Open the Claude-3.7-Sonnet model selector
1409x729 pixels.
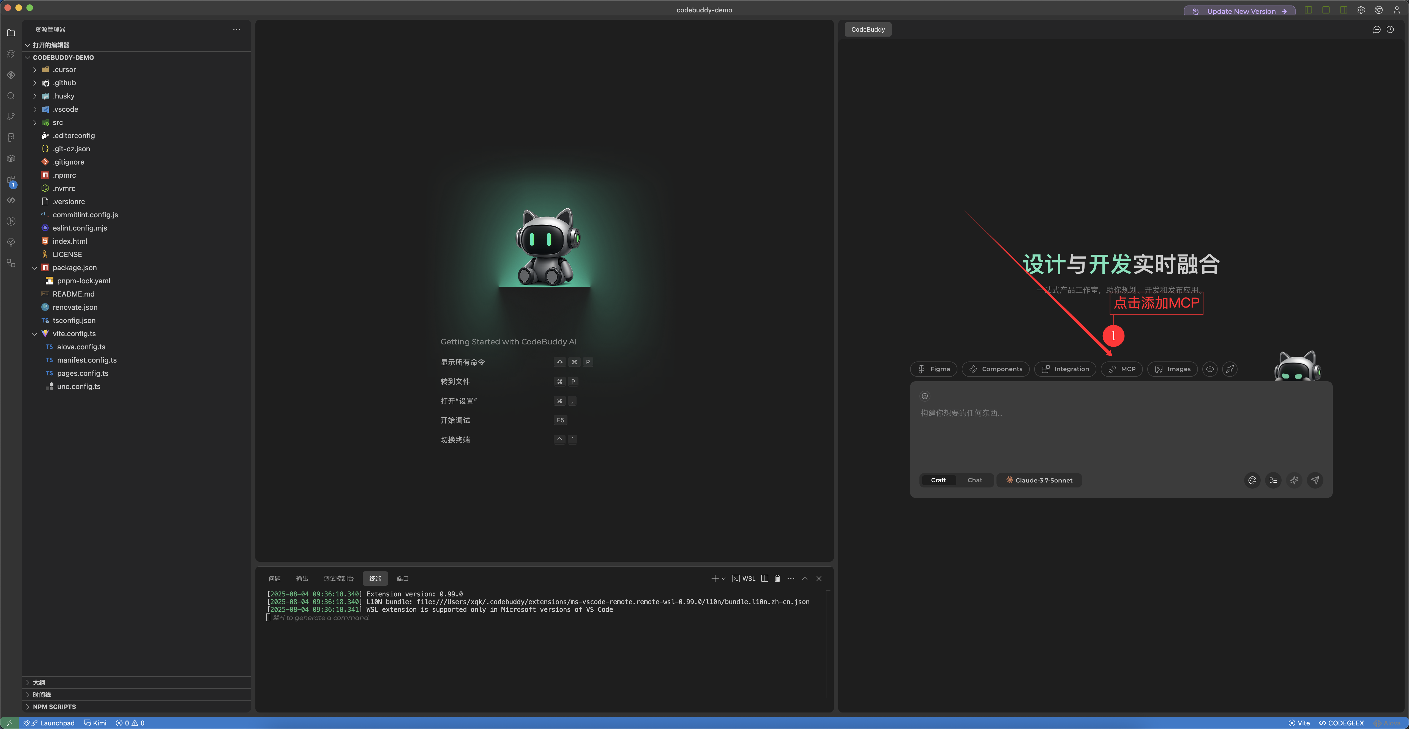tap(1039, 480)
